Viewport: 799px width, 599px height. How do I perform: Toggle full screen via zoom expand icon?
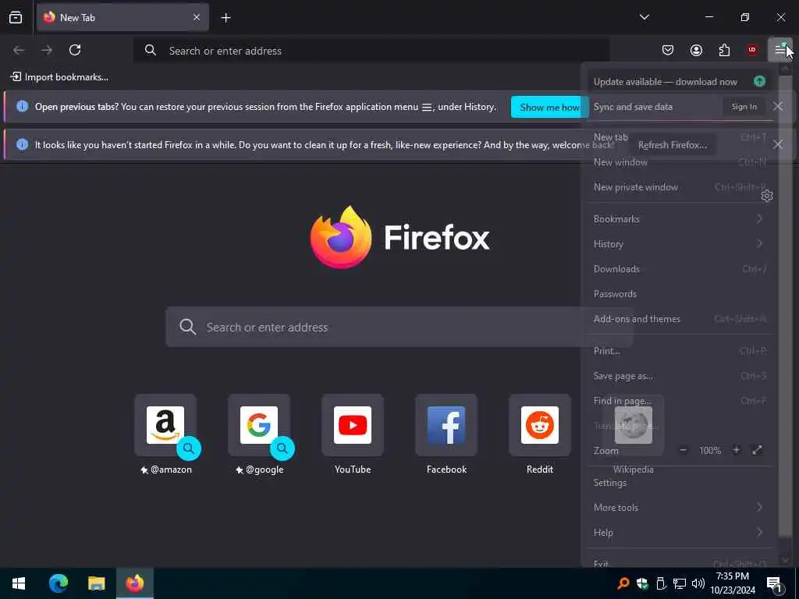tap(757, 450)
